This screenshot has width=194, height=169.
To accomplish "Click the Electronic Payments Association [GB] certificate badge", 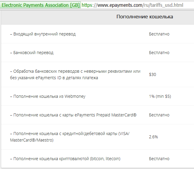I will click(40, 5).
